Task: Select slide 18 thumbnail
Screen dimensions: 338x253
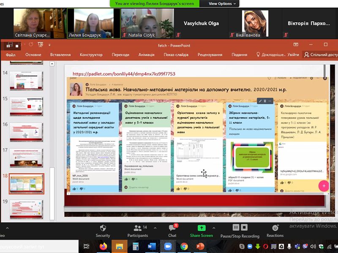Action: click(x=26, y=184)
